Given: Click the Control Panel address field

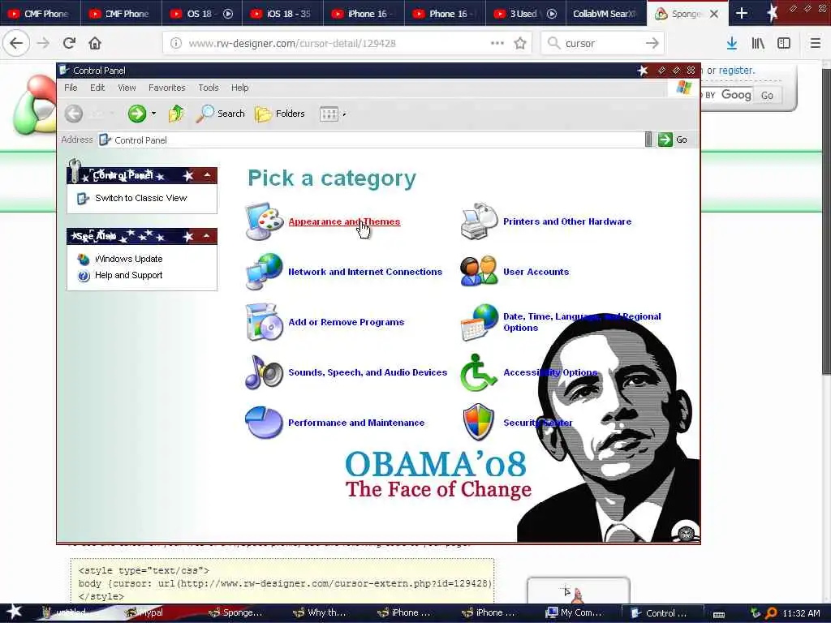Looking at the screenshot, I should click(371, 140).
